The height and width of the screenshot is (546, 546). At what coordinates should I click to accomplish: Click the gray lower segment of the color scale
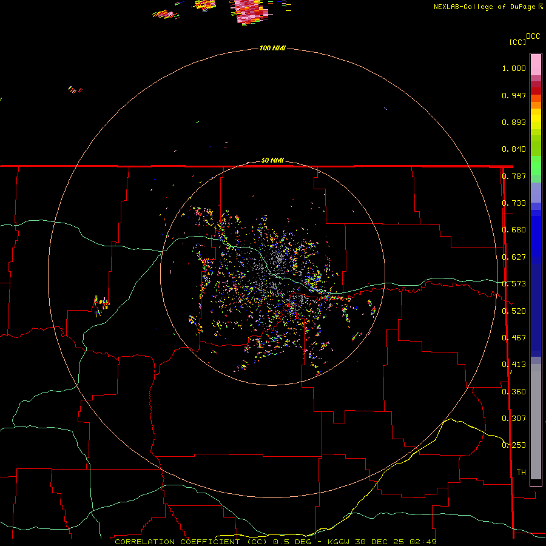(536, 422)
